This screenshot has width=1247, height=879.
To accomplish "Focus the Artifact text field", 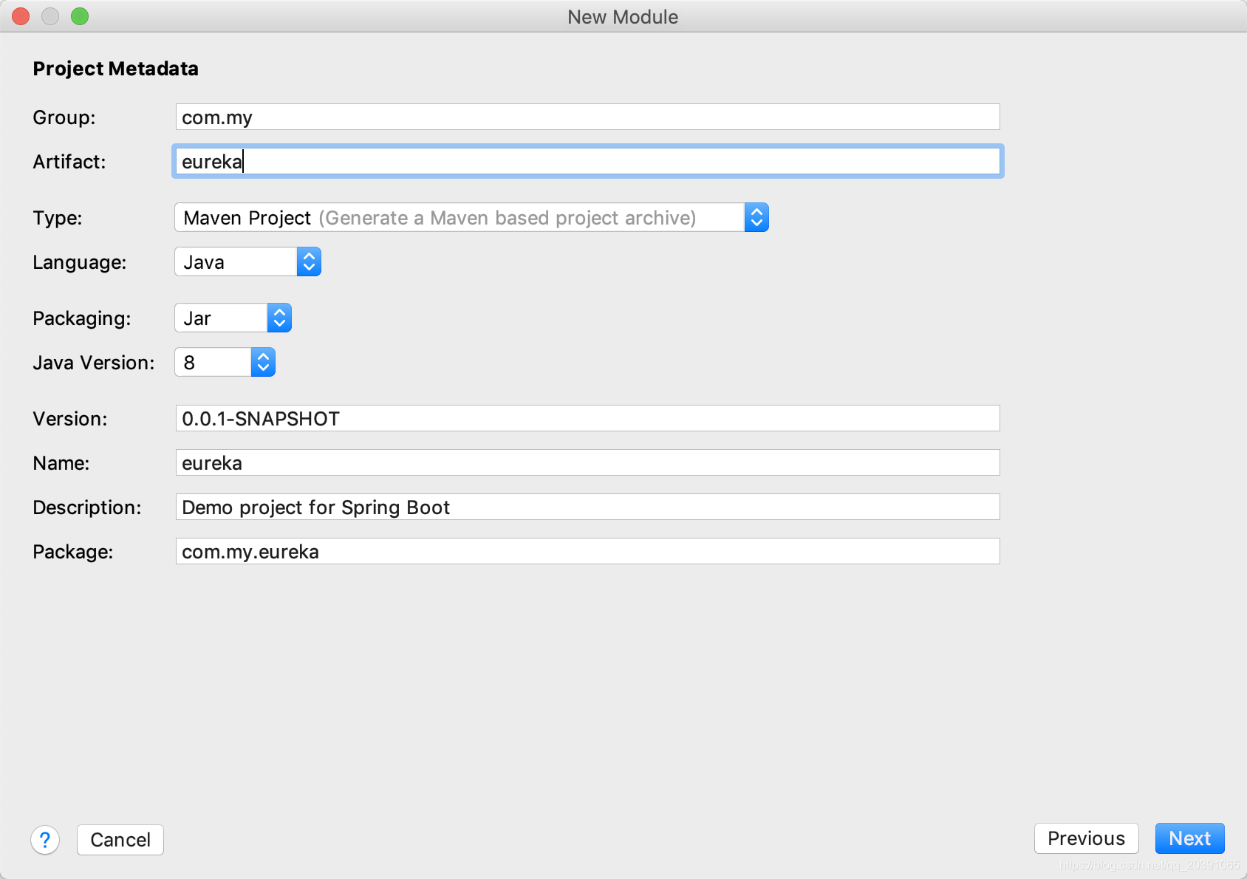I will point(587,162).
